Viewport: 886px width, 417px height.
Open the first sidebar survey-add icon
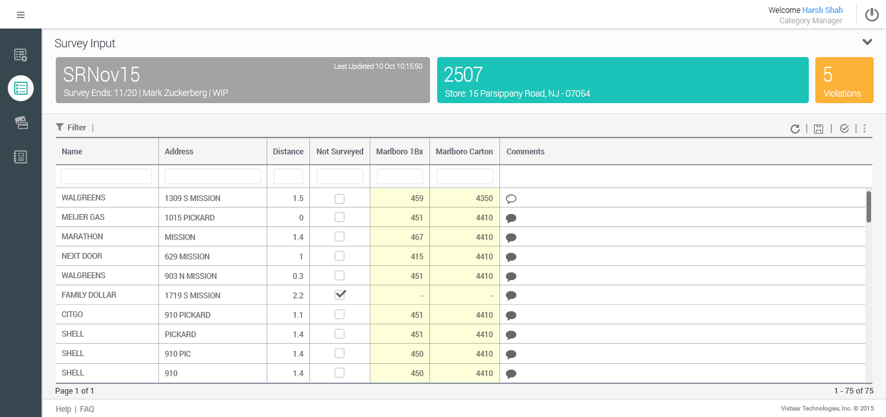tap(21, 55)
